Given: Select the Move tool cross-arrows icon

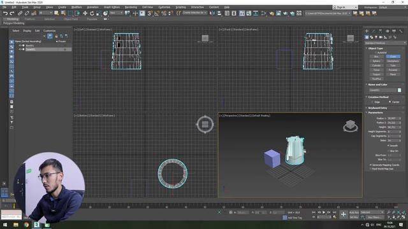Looking at the screenshot, I should tap(85, 13).
